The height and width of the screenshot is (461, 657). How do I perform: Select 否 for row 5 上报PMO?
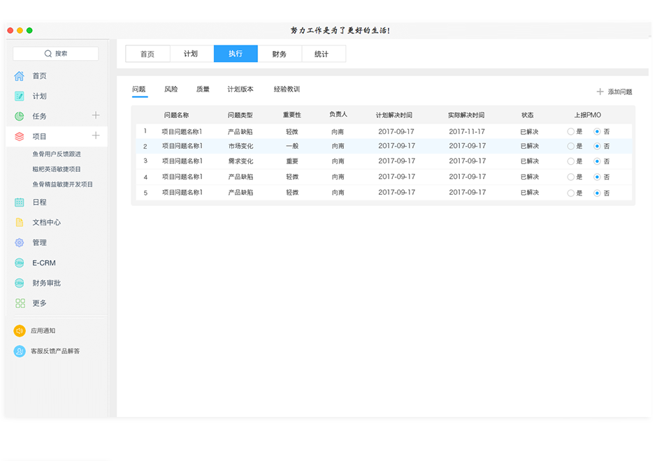pyautogui.click(x=597, y=193)
